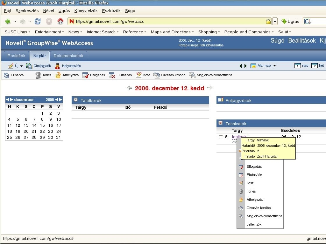
Task: Switch to week view with hét icon
Action: pos(314,66)
